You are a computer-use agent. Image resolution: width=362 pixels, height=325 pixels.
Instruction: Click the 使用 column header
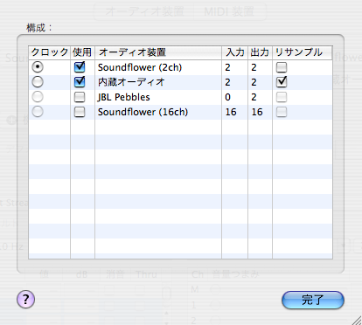pos(82,52)
